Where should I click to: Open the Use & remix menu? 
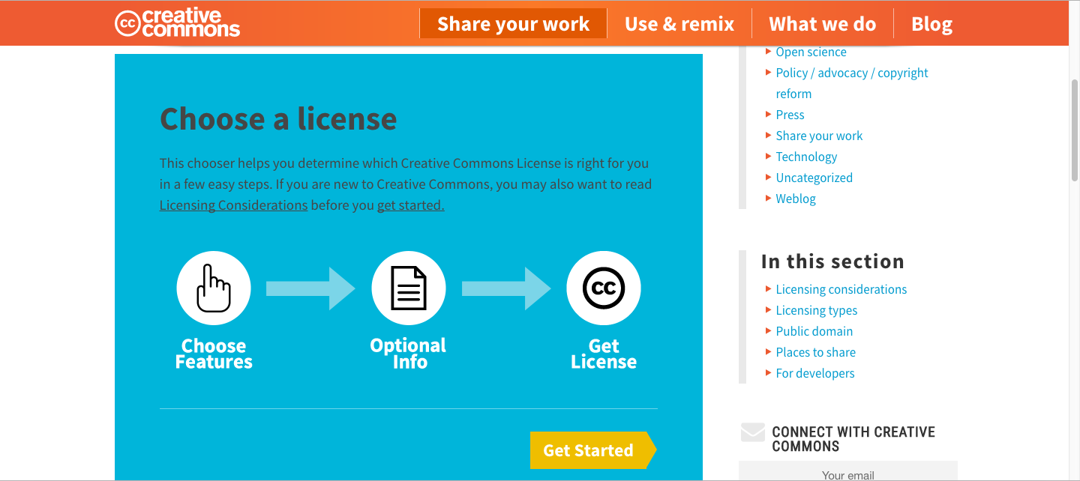[679, 24]
